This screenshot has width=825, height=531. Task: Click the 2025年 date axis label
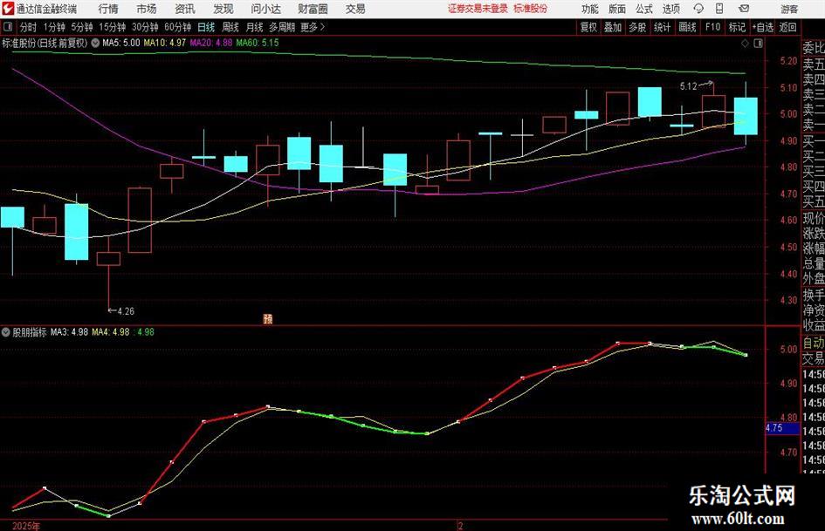26,526
